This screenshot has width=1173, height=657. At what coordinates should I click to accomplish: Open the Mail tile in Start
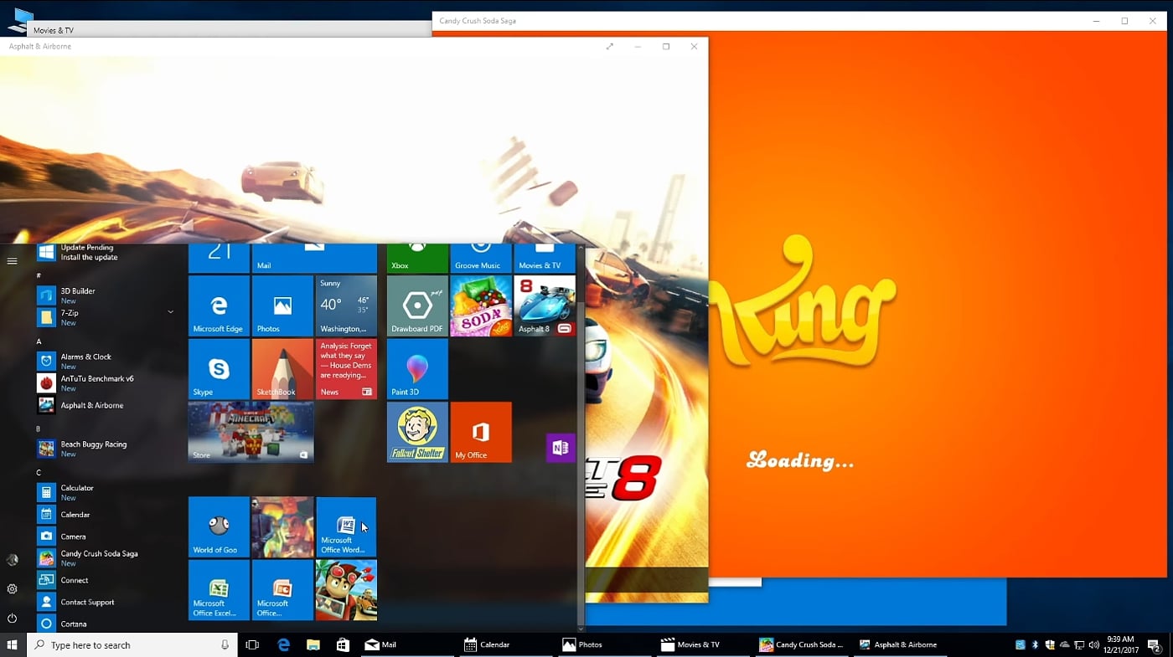coord(314,259)
